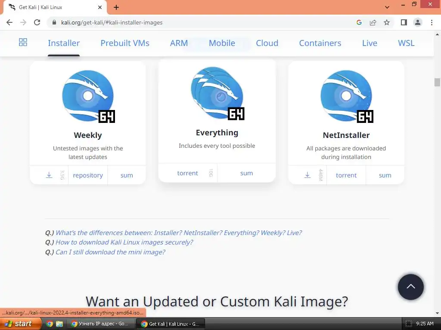Screen dimensions: 441x330
Task: Click the scrollbar down arrow
Action: [437, 313]
